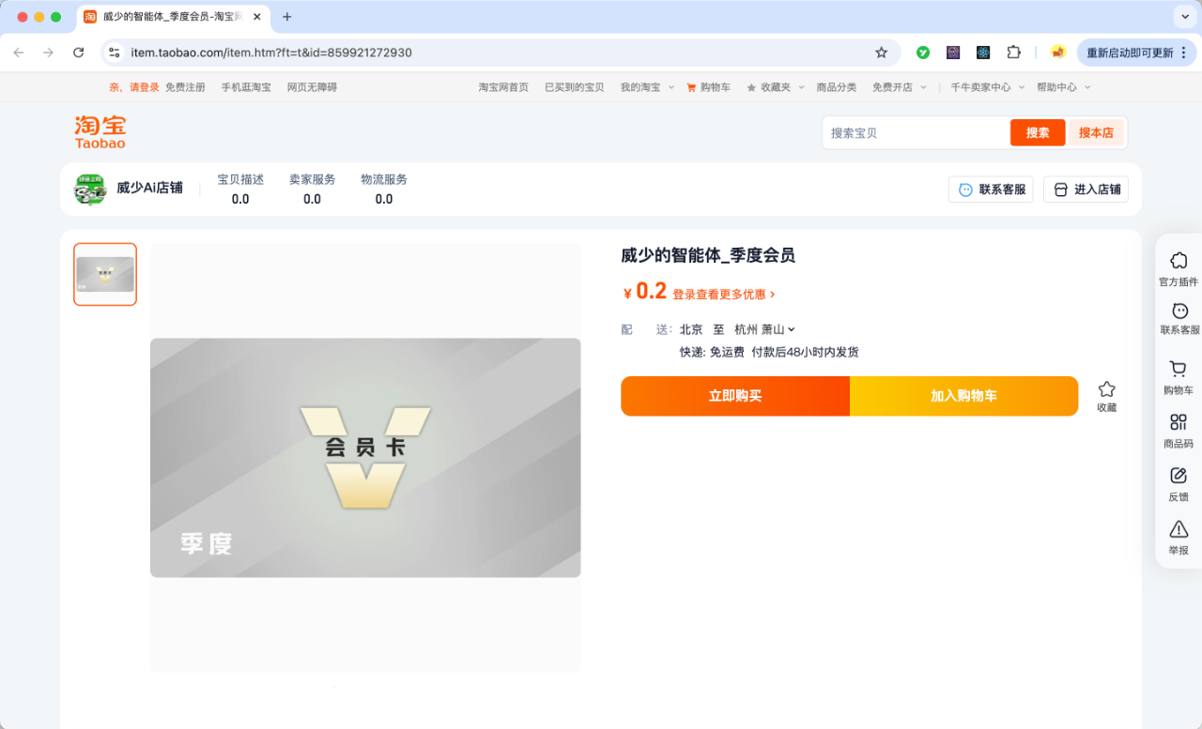This screenshot has height=729, width=1202.
Task: Click the 付款后48小时内发货 text
Action: click(x=805, y=353)
